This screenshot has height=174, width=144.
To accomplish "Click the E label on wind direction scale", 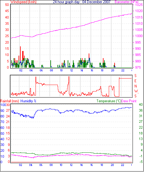I will tap(135, 81).
